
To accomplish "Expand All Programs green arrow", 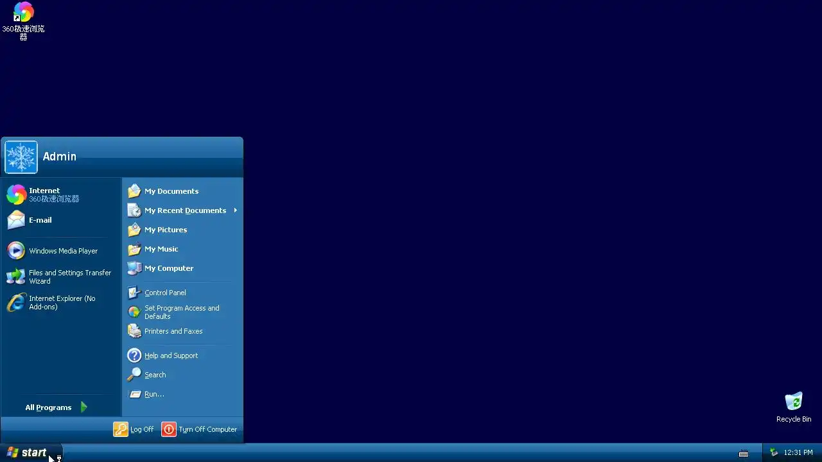I will click(84, 407).
